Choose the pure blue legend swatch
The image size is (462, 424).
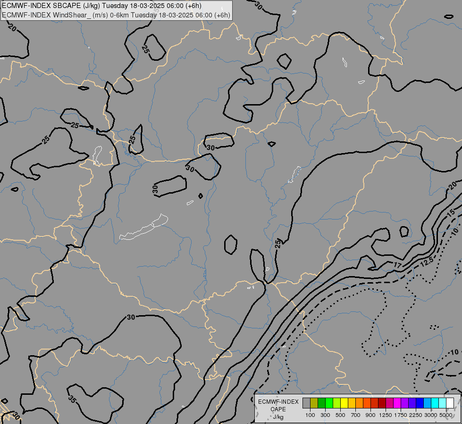(x=420, y=403)
